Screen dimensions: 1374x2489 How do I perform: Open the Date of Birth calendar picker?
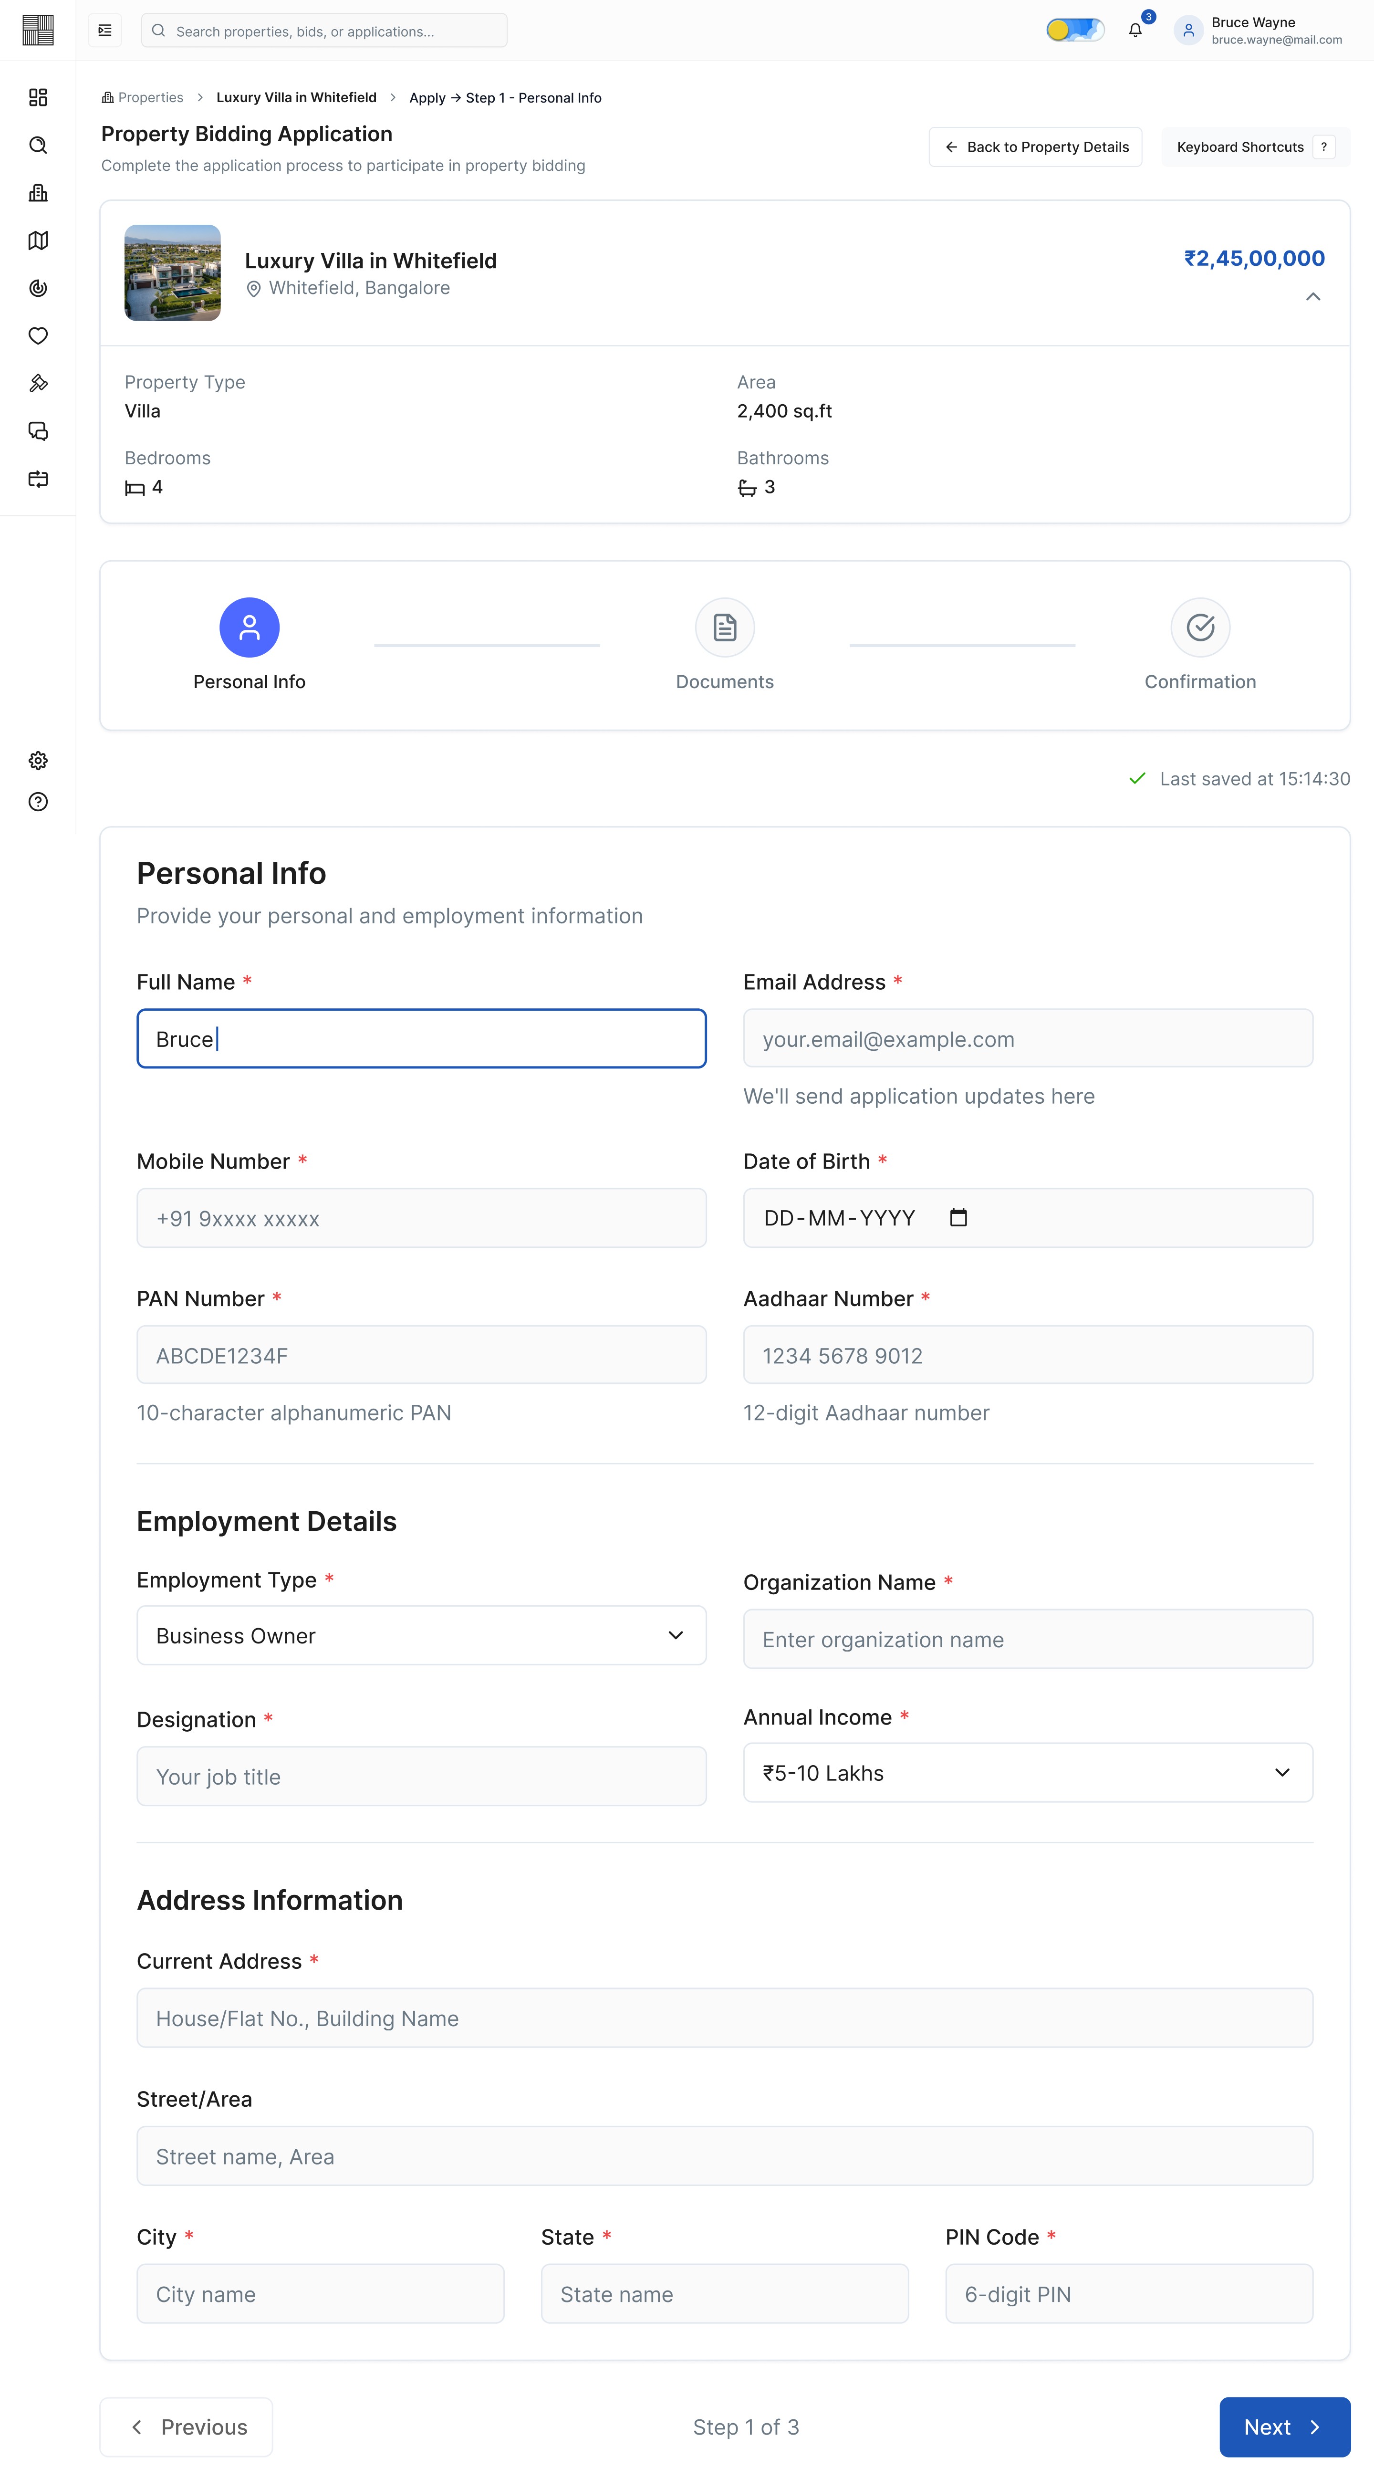coord(958,1217)
